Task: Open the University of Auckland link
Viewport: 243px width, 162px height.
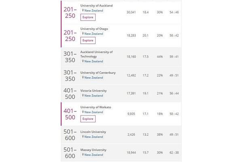Action: click(x=96, y=6)
